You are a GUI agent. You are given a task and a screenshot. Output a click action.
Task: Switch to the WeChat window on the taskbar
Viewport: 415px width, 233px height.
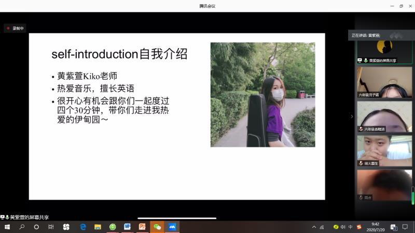point(157,227)
